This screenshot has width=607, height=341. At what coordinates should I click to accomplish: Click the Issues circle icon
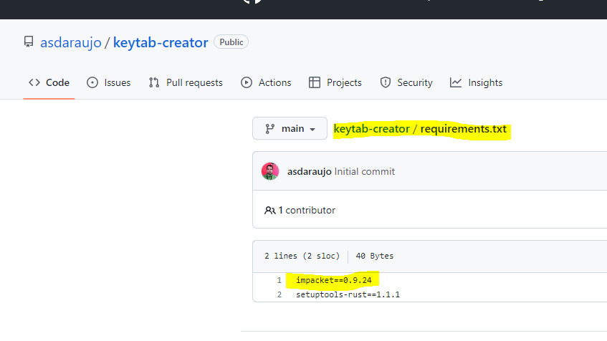pyautogui.click(x=92, y=82)
